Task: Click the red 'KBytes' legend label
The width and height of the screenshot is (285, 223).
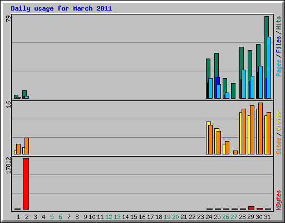Action: (x=278, y=200)
